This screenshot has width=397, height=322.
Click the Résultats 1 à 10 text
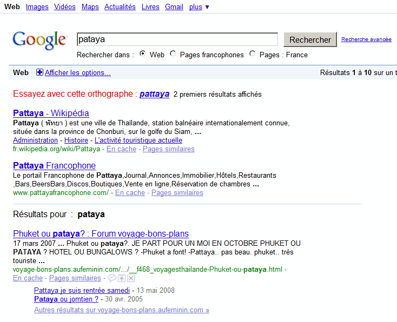[346, 72]
